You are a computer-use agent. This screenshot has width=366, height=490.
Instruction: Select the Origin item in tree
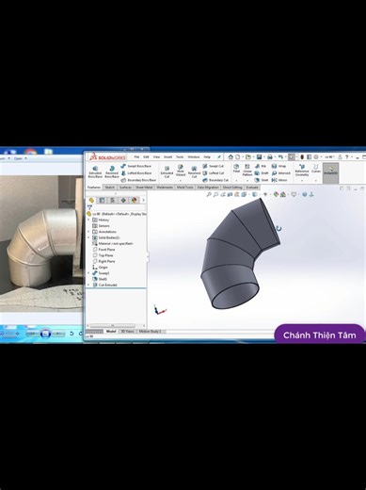100,268
